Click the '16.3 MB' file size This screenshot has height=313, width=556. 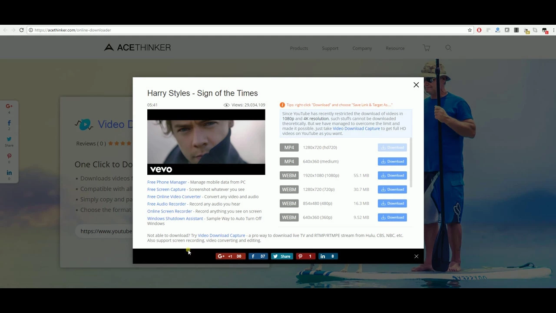(x=361, y=203)
